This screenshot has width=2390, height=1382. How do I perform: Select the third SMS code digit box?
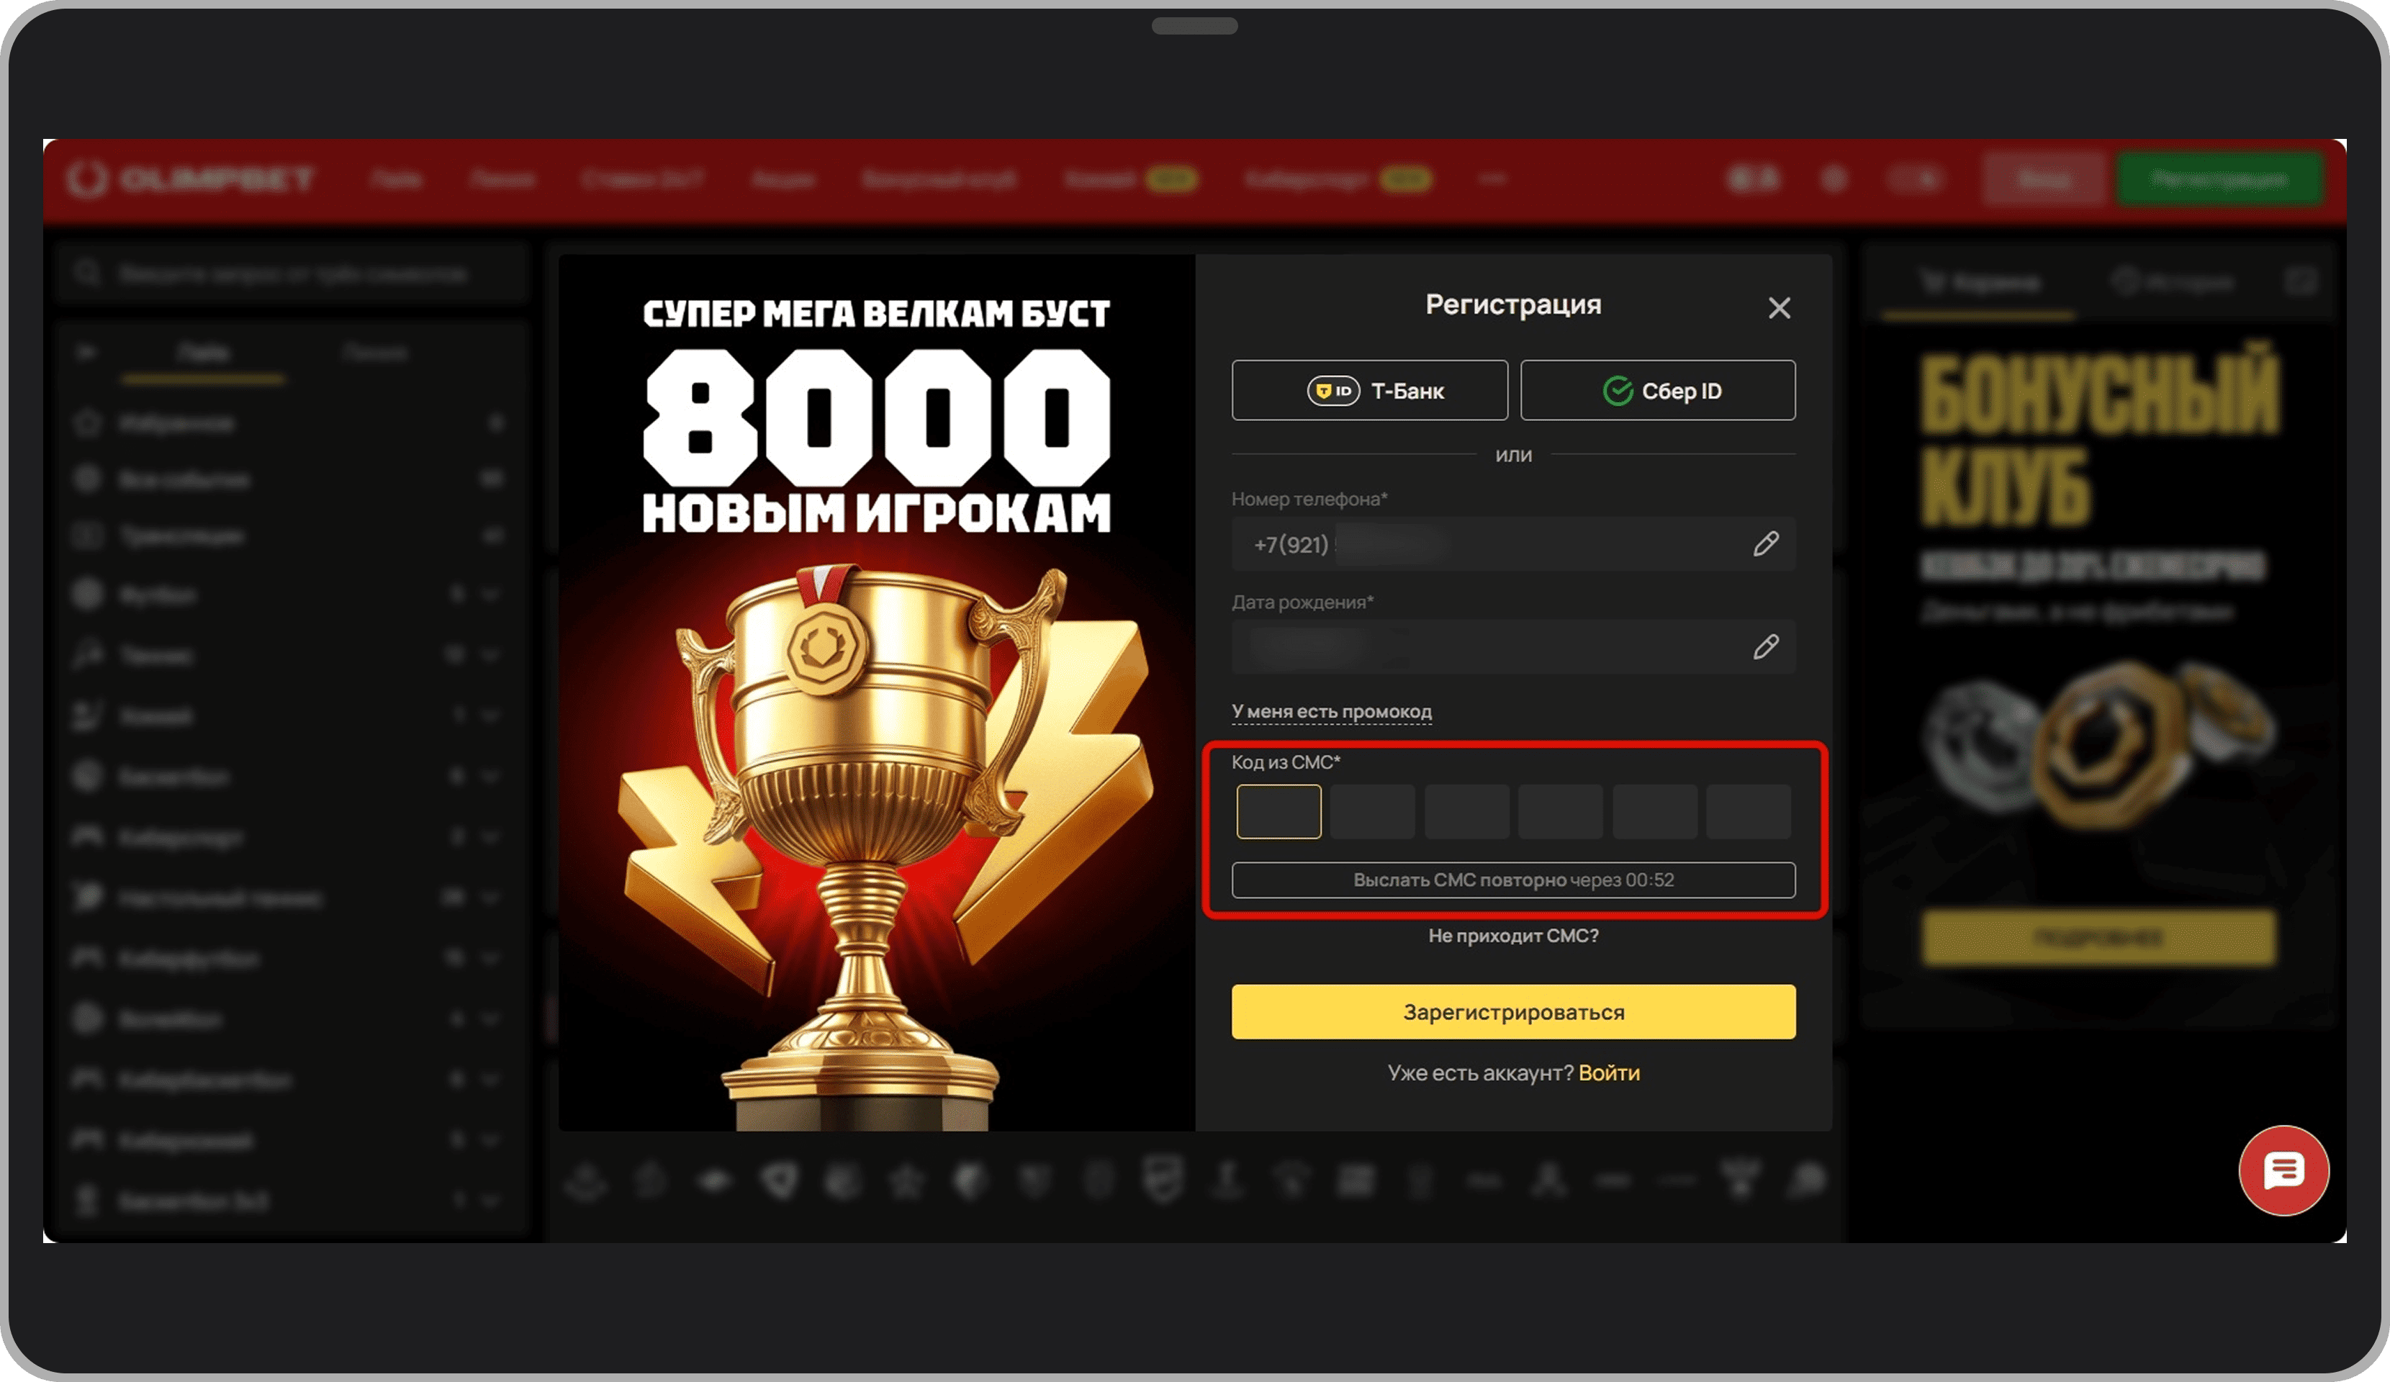(x=1466, y=811)
